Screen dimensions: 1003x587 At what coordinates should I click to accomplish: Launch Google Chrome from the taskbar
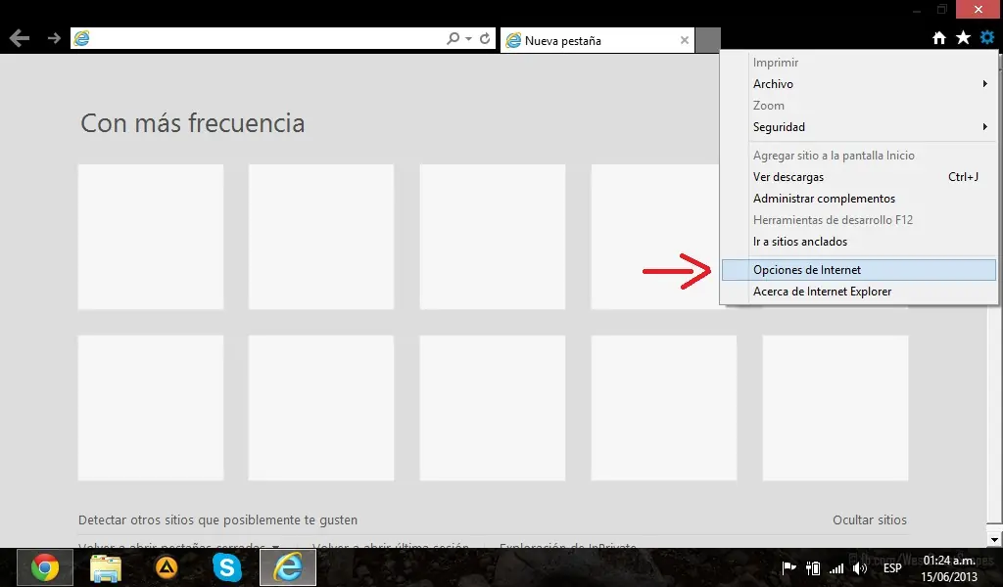[x=45, y=567]
